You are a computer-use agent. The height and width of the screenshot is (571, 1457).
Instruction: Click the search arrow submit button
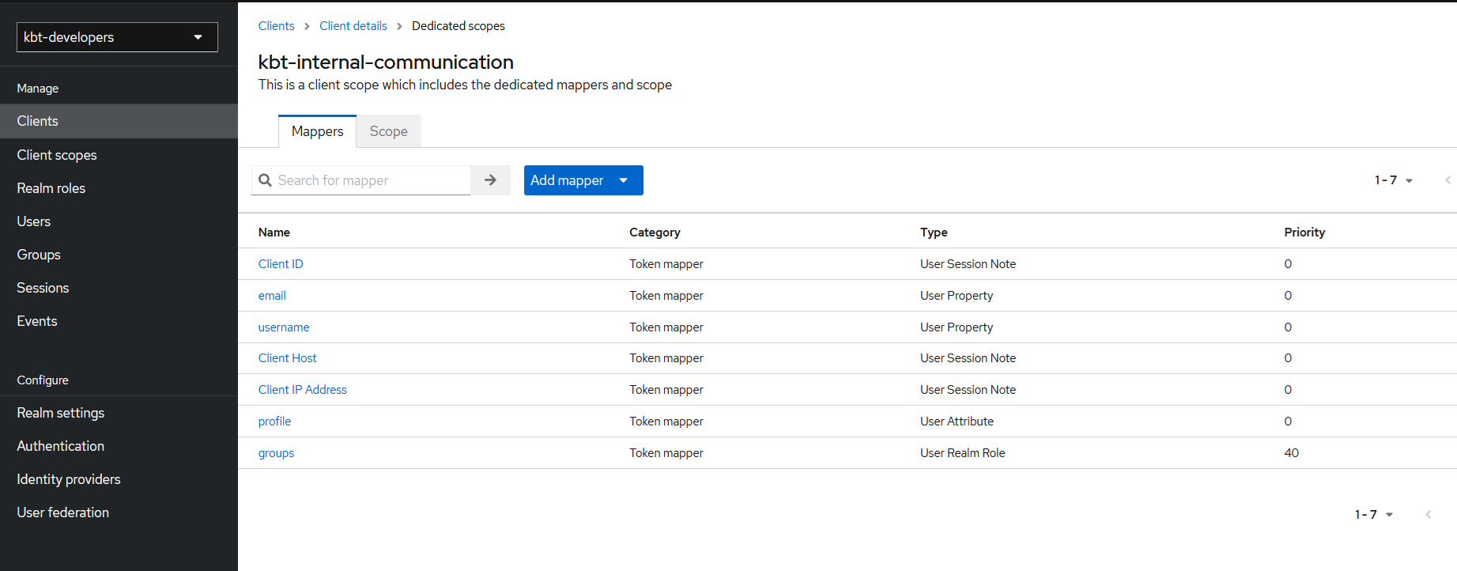pyautogui.click(x=490, y=180)
